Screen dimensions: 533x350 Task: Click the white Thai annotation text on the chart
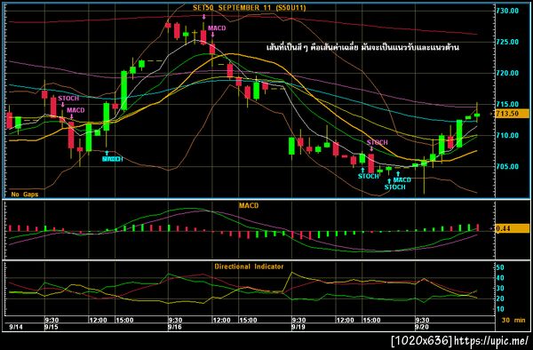pos(362,47)
